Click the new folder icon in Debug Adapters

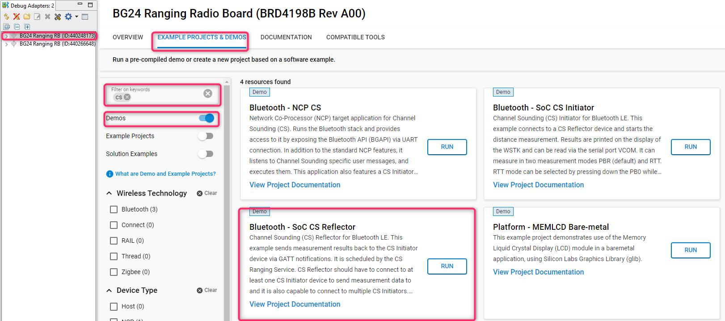(x=27, y=17)
